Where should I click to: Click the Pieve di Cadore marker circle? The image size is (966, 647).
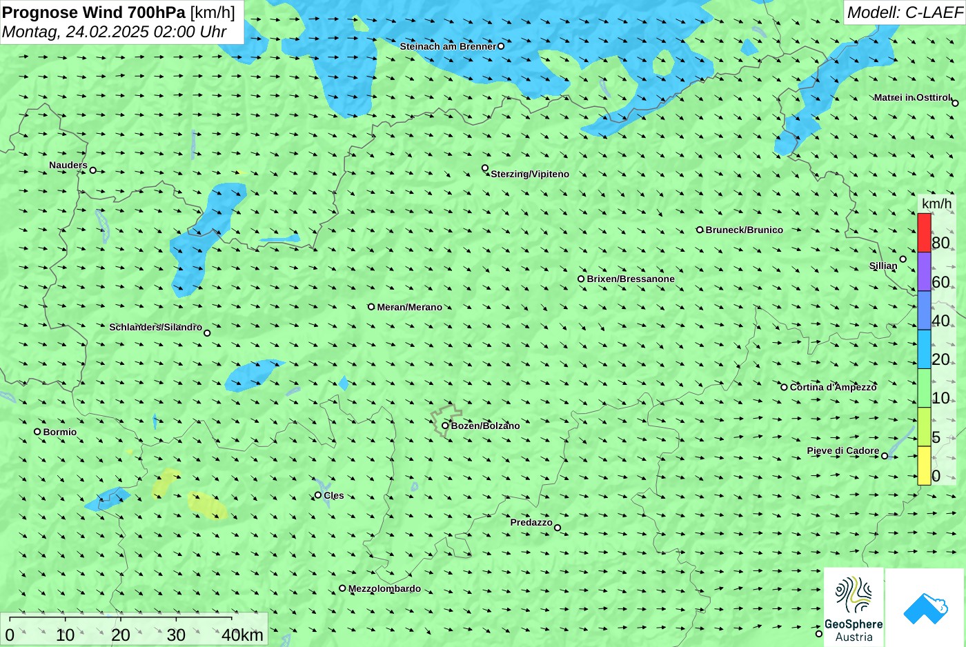(885, 456)
